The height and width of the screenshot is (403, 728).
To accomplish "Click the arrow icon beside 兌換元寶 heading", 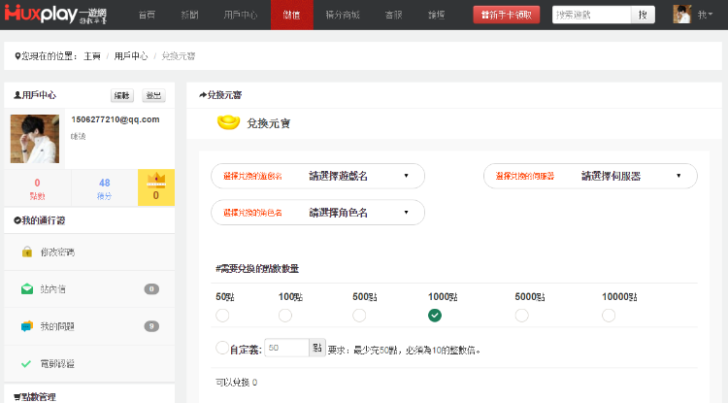I will [203, 95].
